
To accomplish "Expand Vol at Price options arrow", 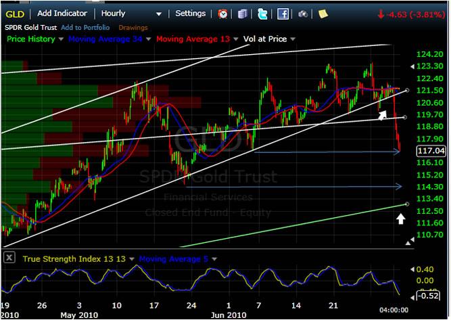I will (291, 40).
